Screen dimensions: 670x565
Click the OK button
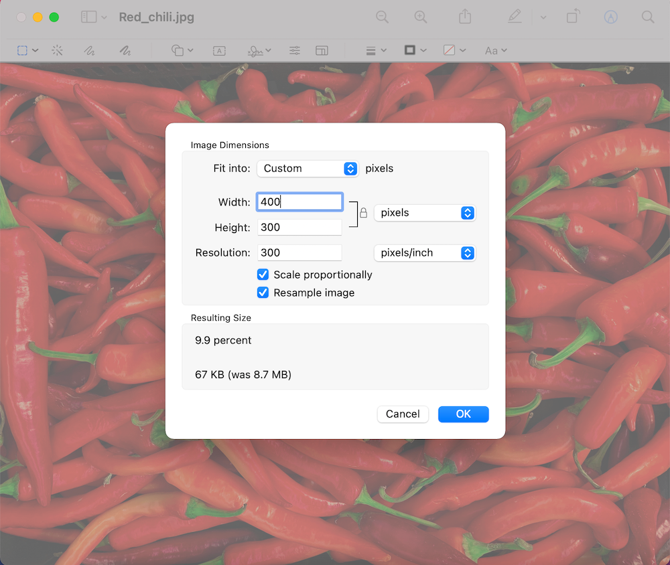point(463,414)
